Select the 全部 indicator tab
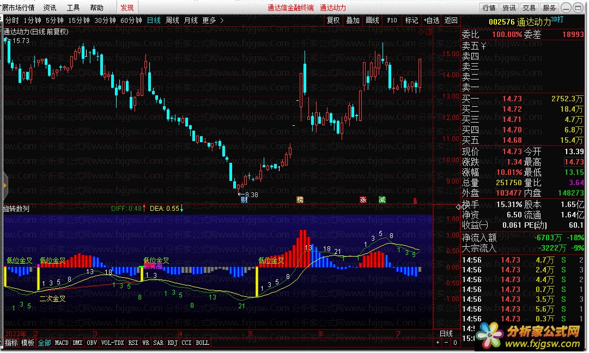Viewport: 589px width, 353px height. pyautogui.click(x=44, y=343)
